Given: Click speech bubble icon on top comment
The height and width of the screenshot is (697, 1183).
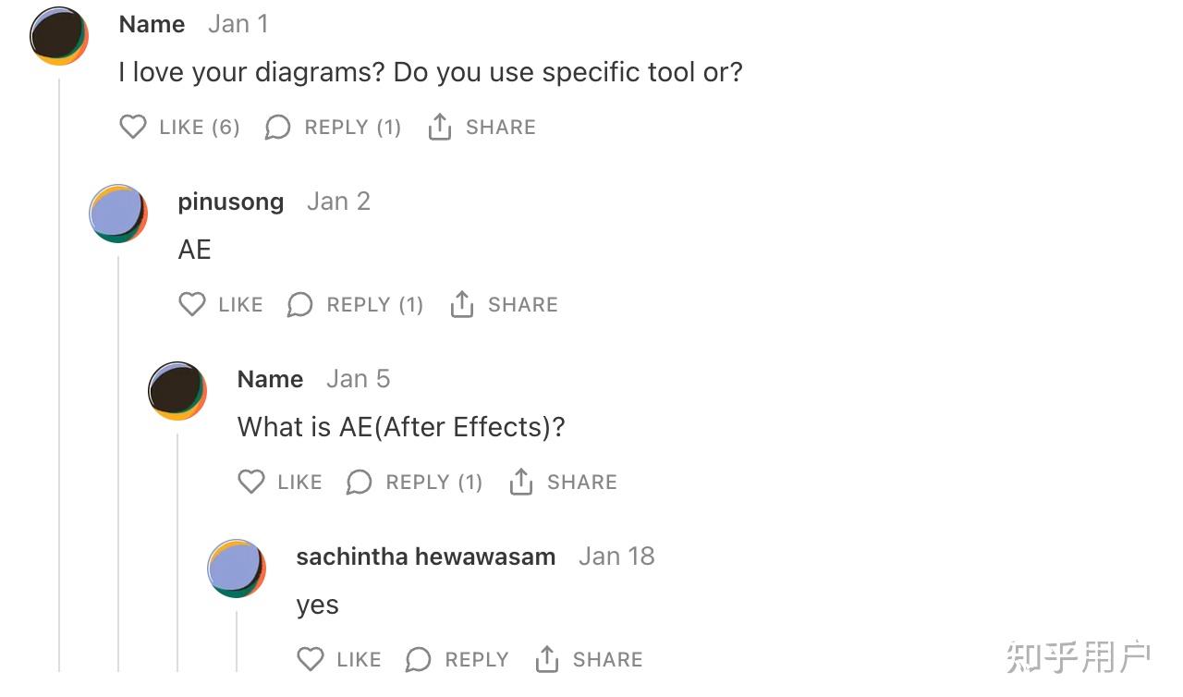Looking at the screenshot, I should [277, 127].
